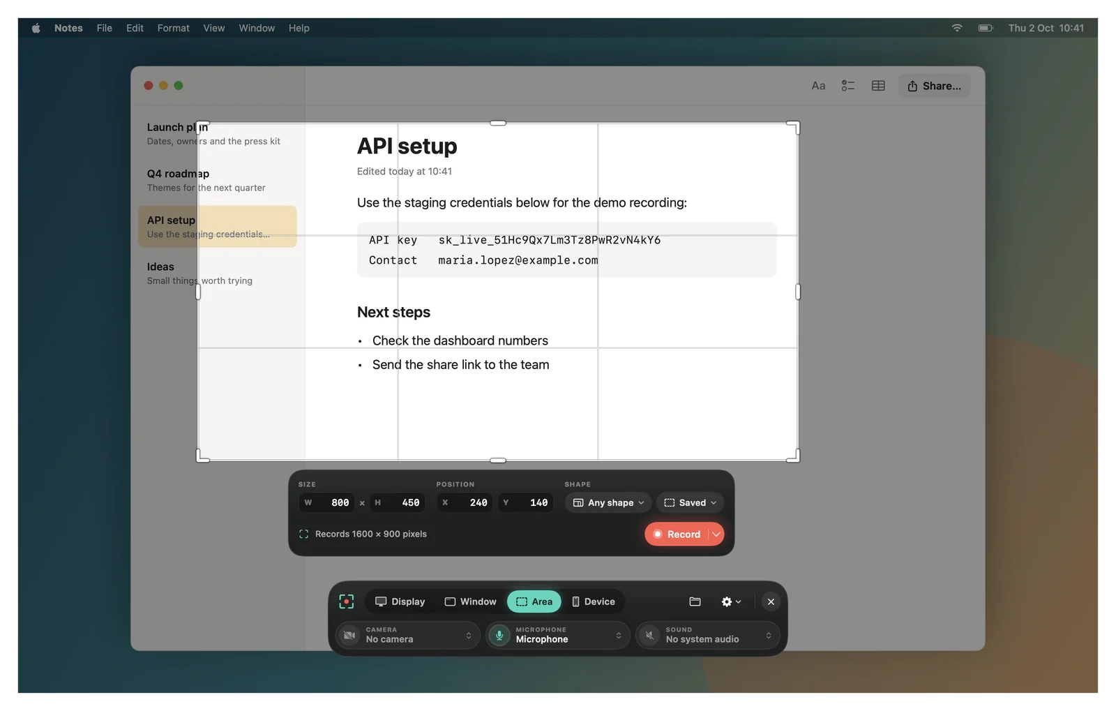The image size is (1116, 711).
Task: Click the API key value text
Action: (550, 240)
